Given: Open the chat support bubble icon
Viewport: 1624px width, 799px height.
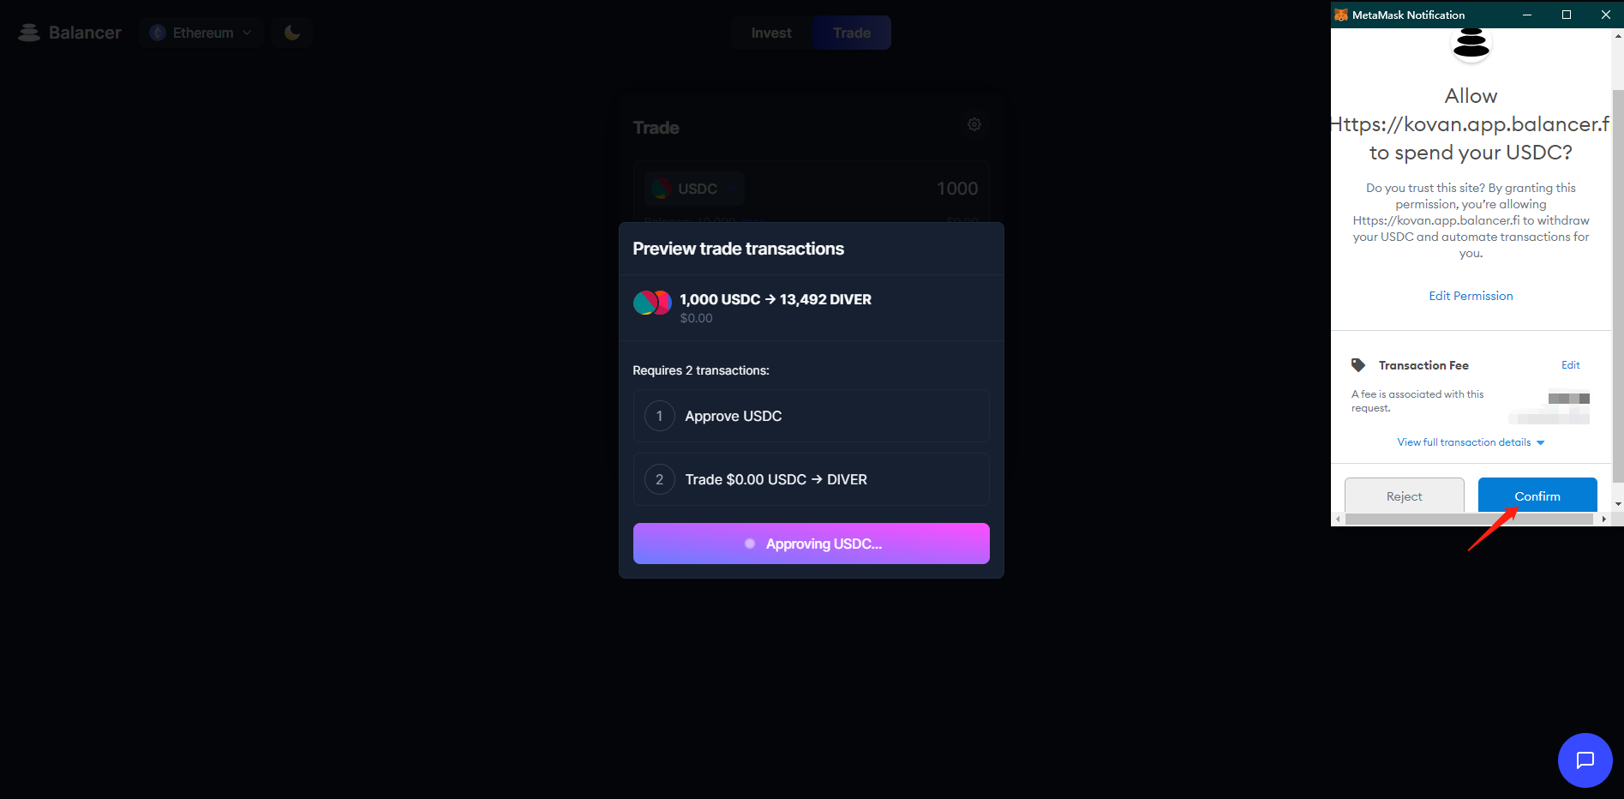Looking at the screenshot, I should (x=1585, y=760).
